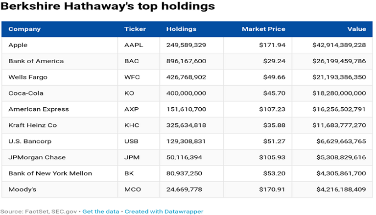Click the KO ticker cell
Viewport: 376px width, 215px height.
pyautogui.click(x=129, y=93)
